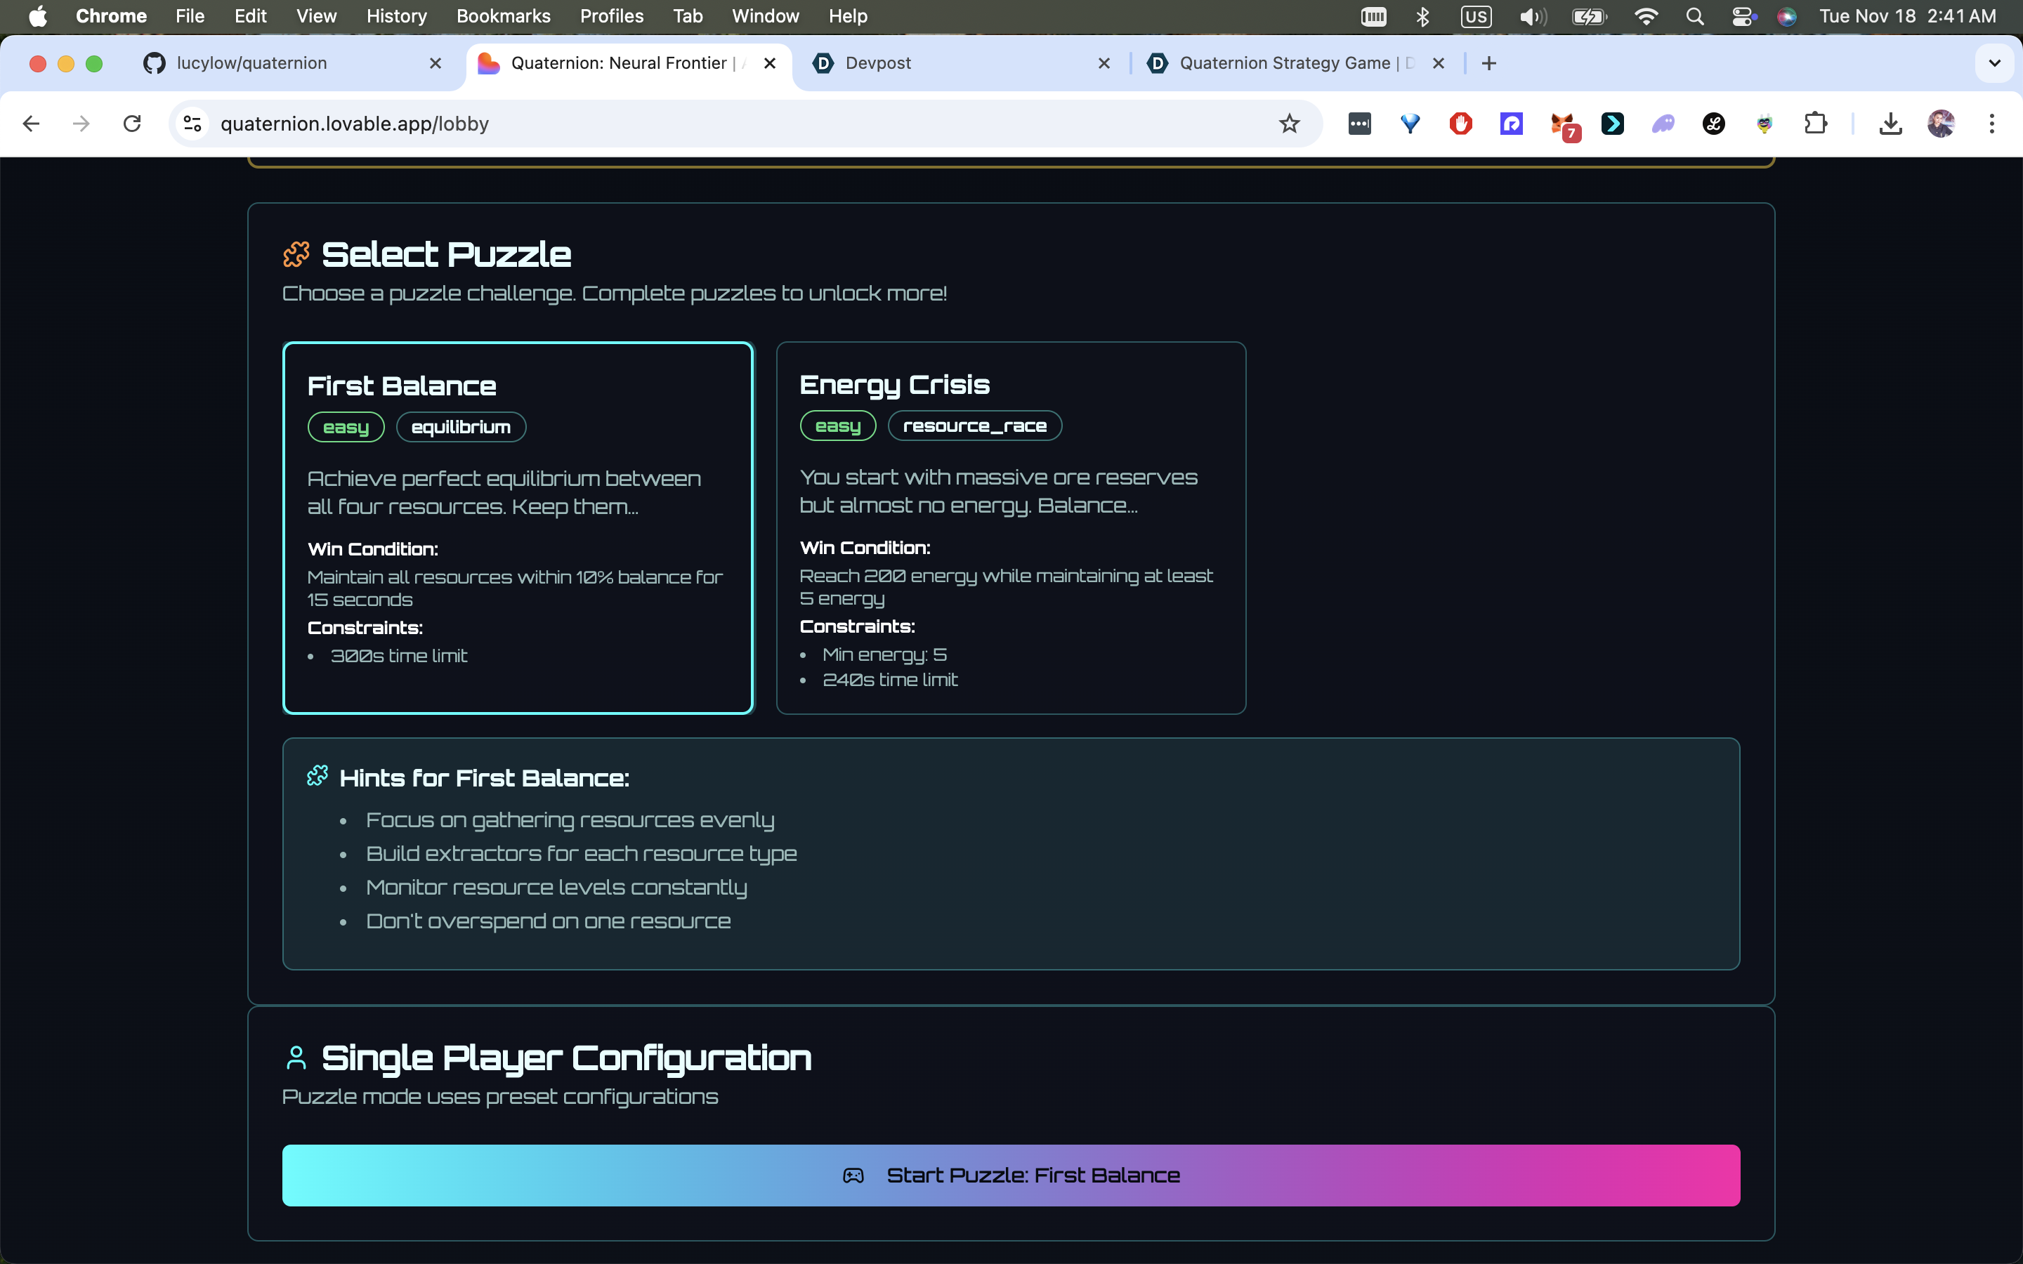Click the MetaMask fox extension icon
Viewport: 2023px width, 1264px height.
coord(1562,124)
